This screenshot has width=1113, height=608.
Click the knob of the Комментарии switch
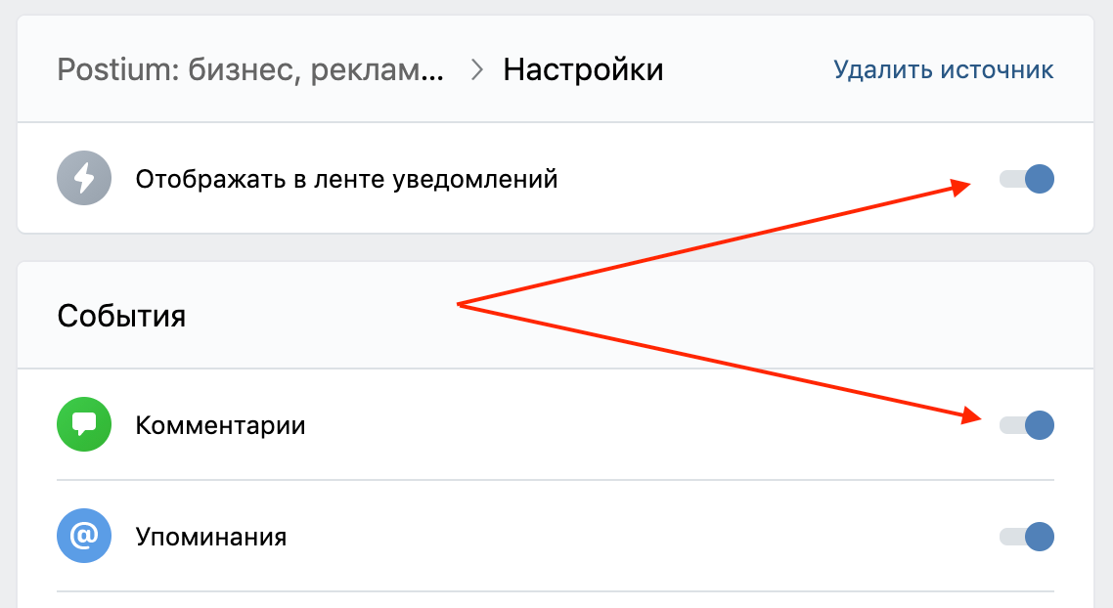(x=1040, y=425)
